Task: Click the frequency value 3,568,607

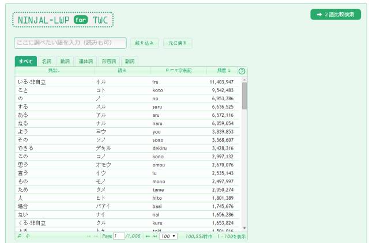Action: (x=223, y=140)
